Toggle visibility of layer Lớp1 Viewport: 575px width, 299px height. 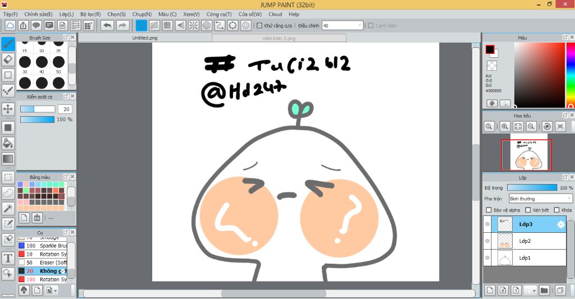point(487,258)
